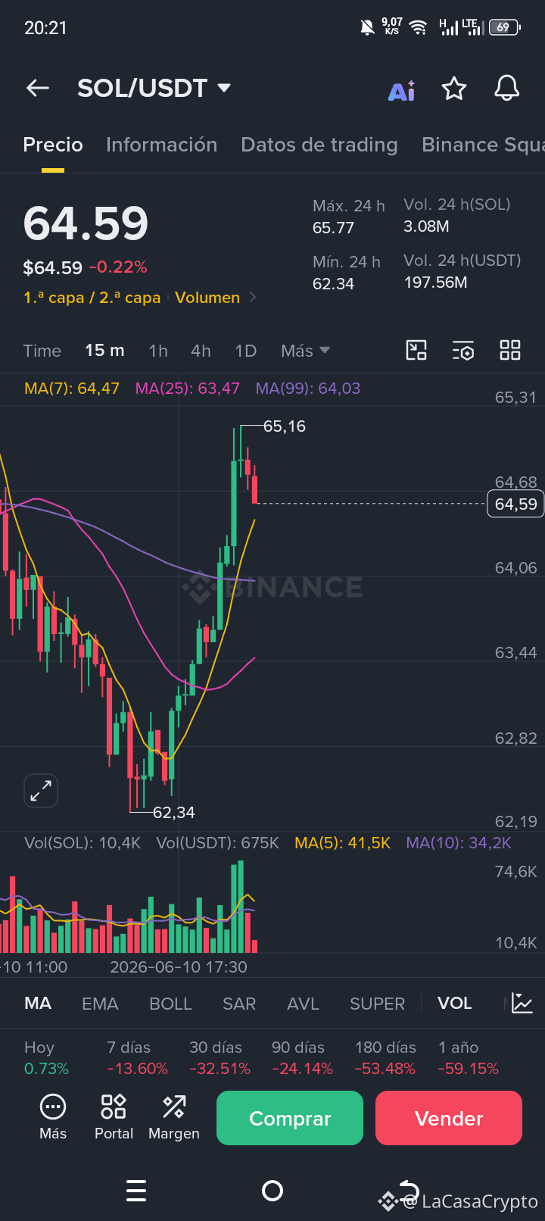Tap the 90 días -24.14% performance
Image resolution: width=545 pixels, height=1221 pixels.
302,1058
